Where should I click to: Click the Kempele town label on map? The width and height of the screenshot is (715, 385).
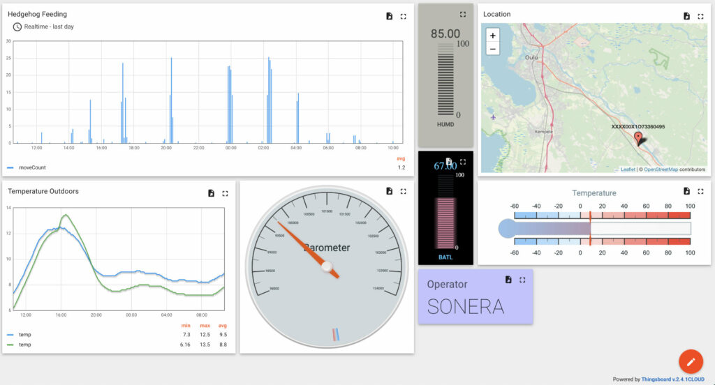[543, 132]
